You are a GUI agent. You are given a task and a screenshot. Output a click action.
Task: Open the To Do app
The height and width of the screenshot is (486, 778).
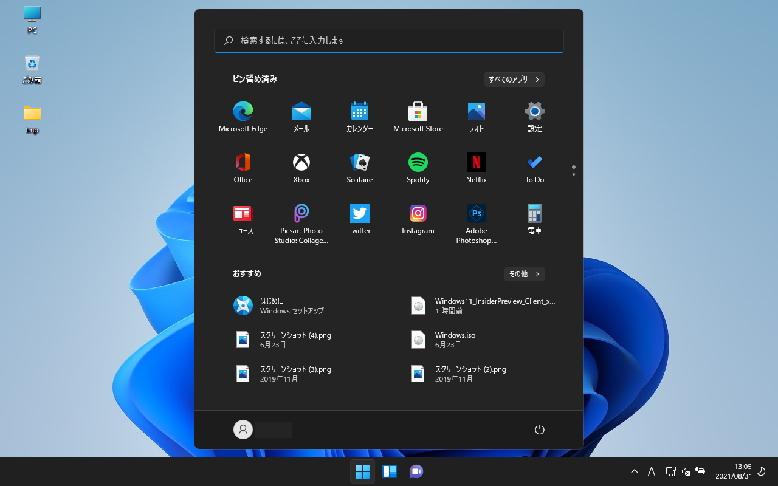(535, 168)
